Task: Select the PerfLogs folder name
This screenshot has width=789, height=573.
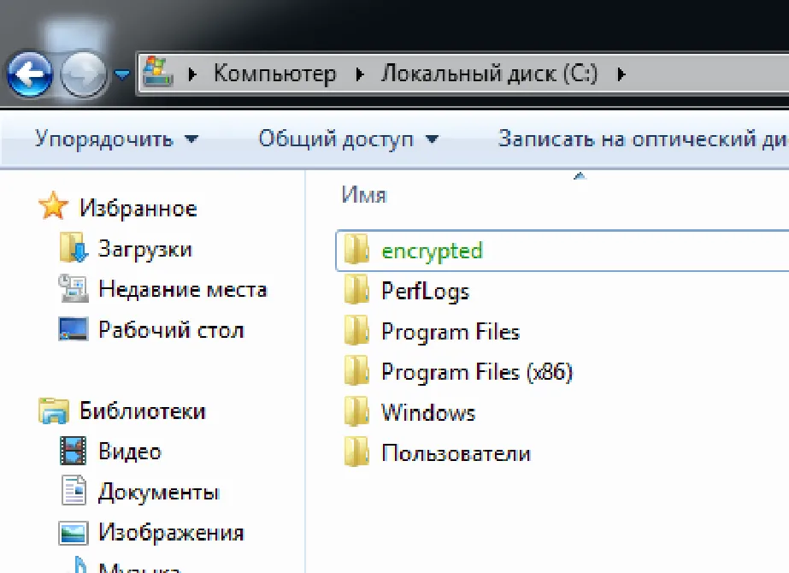Action: click(425, 291)
